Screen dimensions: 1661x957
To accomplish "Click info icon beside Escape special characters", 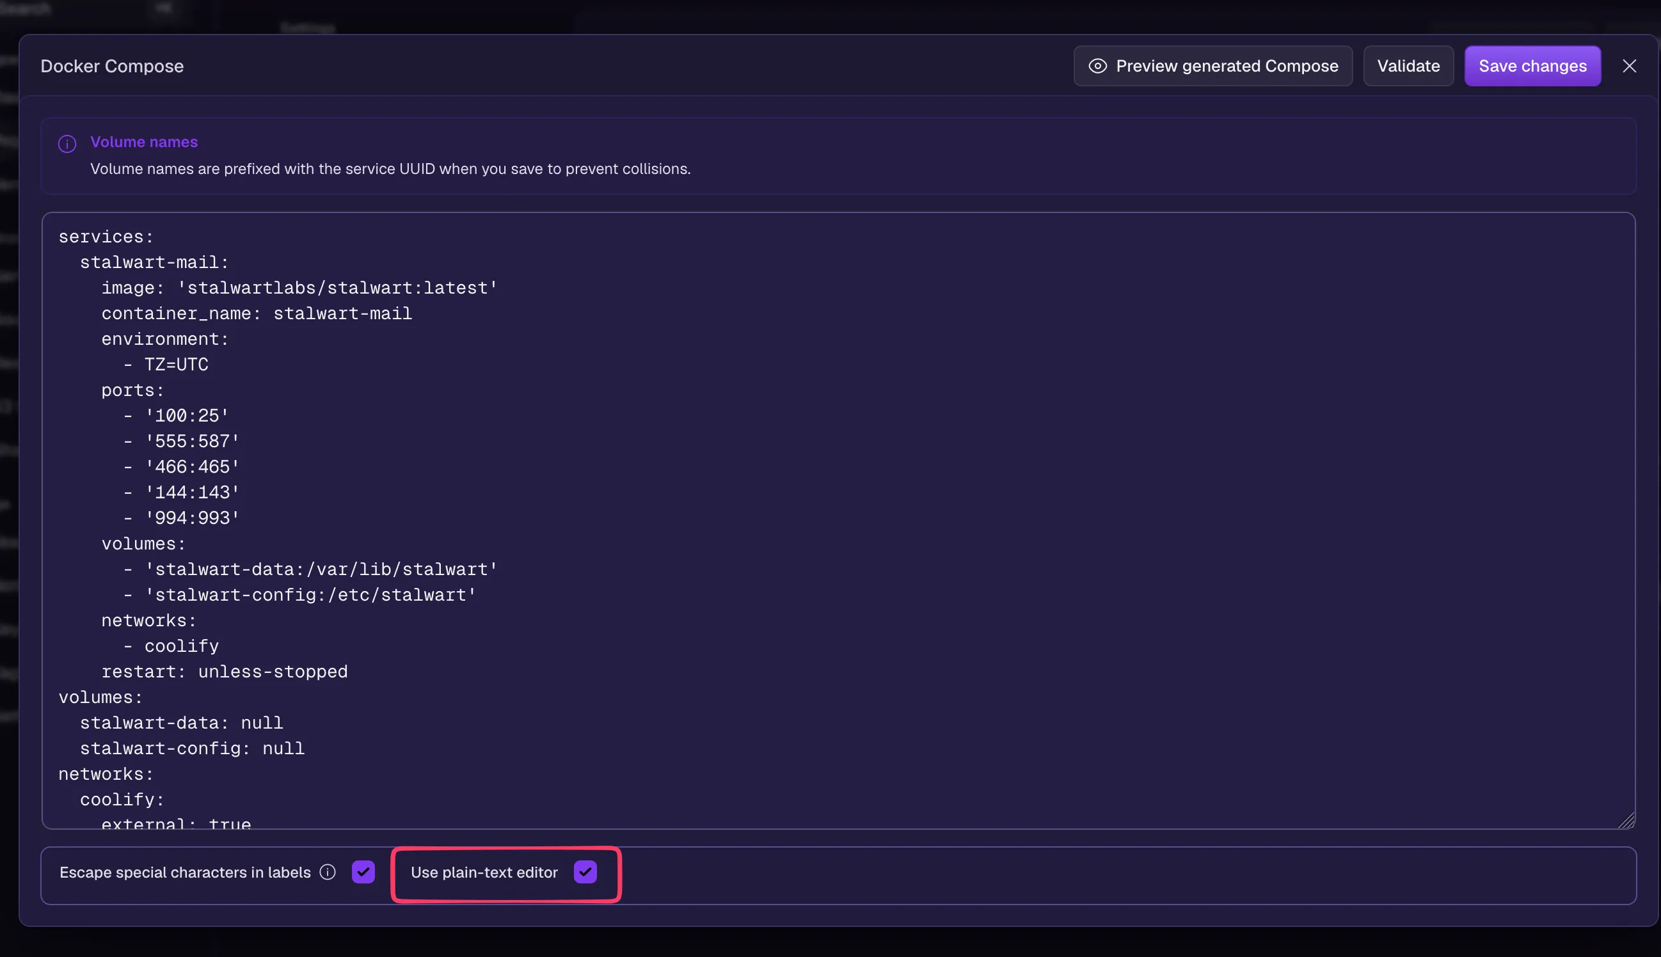I will [328, 871].
